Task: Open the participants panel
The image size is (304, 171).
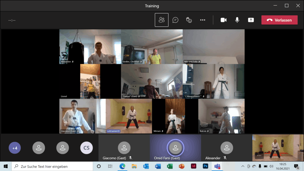Action: (161, 20)
